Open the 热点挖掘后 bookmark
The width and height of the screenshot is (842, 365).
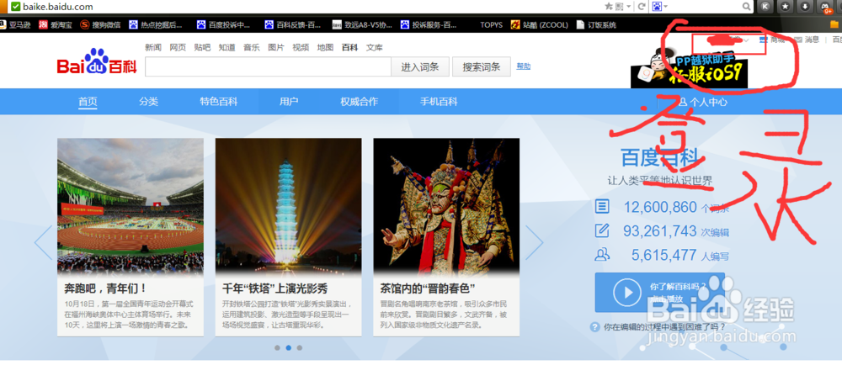click(x=156, y=24)
